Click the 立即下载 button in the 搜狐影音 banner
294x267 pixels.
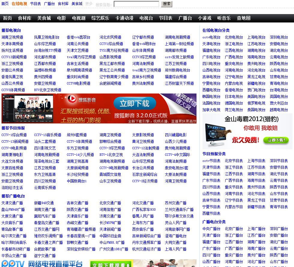pyautogui.click(x=135, y=103)
